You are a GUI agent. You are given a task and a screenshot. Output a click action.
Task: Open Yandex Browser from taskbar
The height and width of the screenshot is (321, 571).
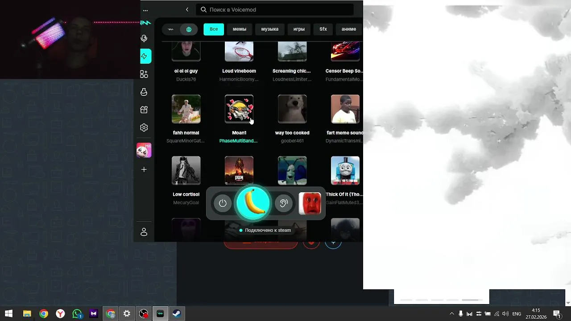(60, 313)
